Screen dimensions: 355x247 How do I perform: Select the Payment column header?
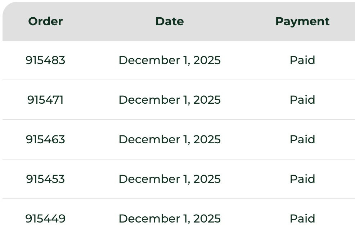[302, 21]
